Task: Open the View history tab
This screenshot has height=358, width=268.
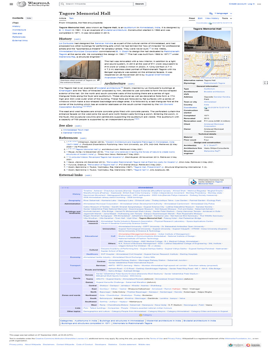Action: (x=212, y=18)
